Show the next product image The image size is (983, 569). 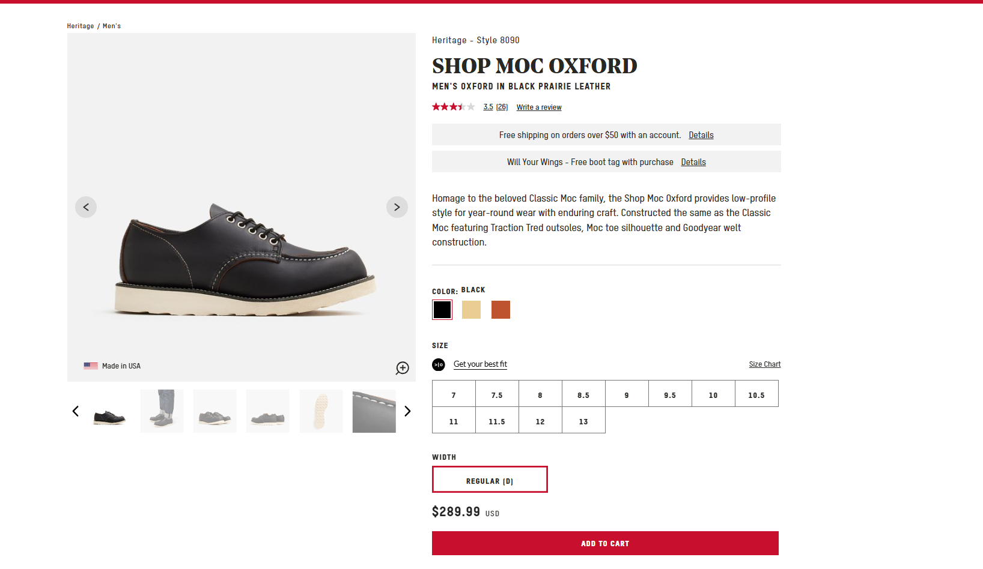397,207
